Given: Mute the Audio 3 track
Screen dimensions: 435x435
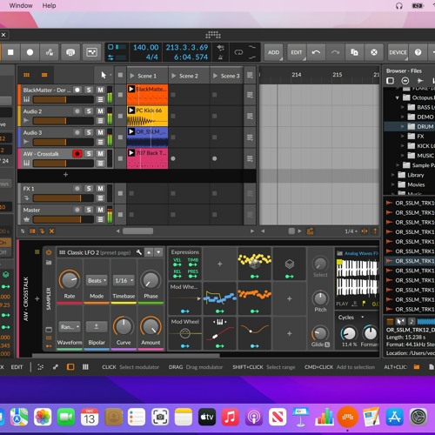Looking at the screenshot, I should point(100,132).
